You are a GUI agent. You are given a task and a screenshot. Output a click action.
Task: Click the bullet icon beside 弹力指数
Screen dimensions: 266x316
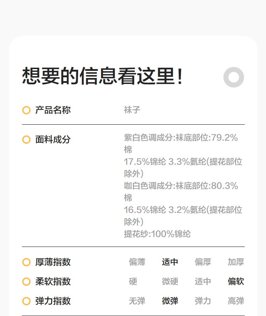pyautogui.click(x=26, y=301)
